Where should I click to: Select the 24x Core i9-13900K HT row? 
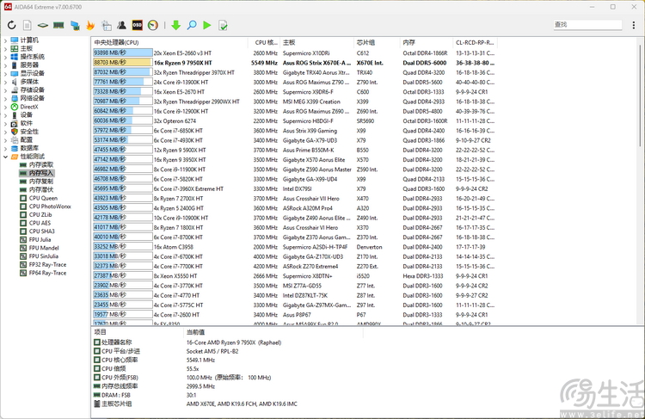(x=294, y=83)
